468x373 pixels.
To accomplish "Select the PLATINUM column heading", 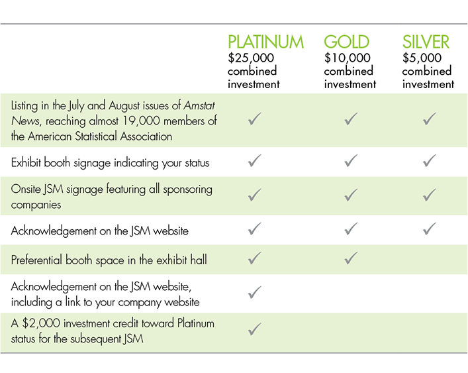I will click(265, 42).
